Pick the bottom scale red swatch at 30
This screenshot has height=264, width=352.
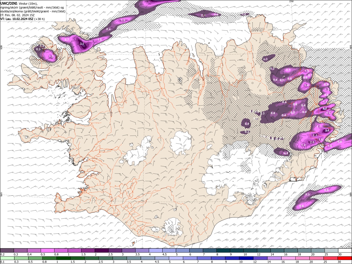point(345,258)
